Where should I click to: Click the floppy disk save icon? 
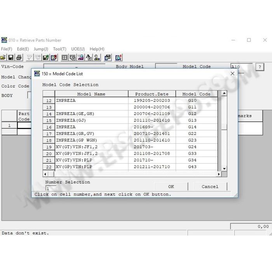click(11, 58)
